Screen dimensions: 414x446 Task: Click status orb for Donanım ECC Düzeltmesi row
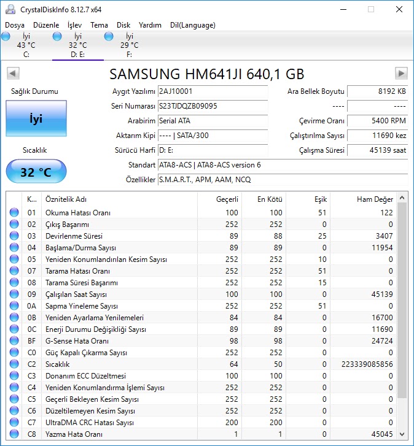click(14, 375)
